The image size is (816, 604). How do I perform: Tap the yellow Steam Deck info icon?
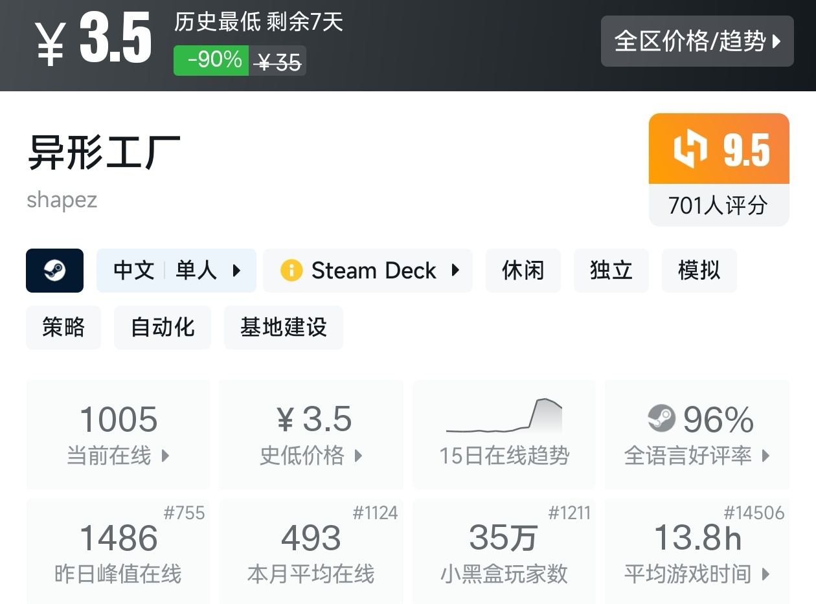291,271
